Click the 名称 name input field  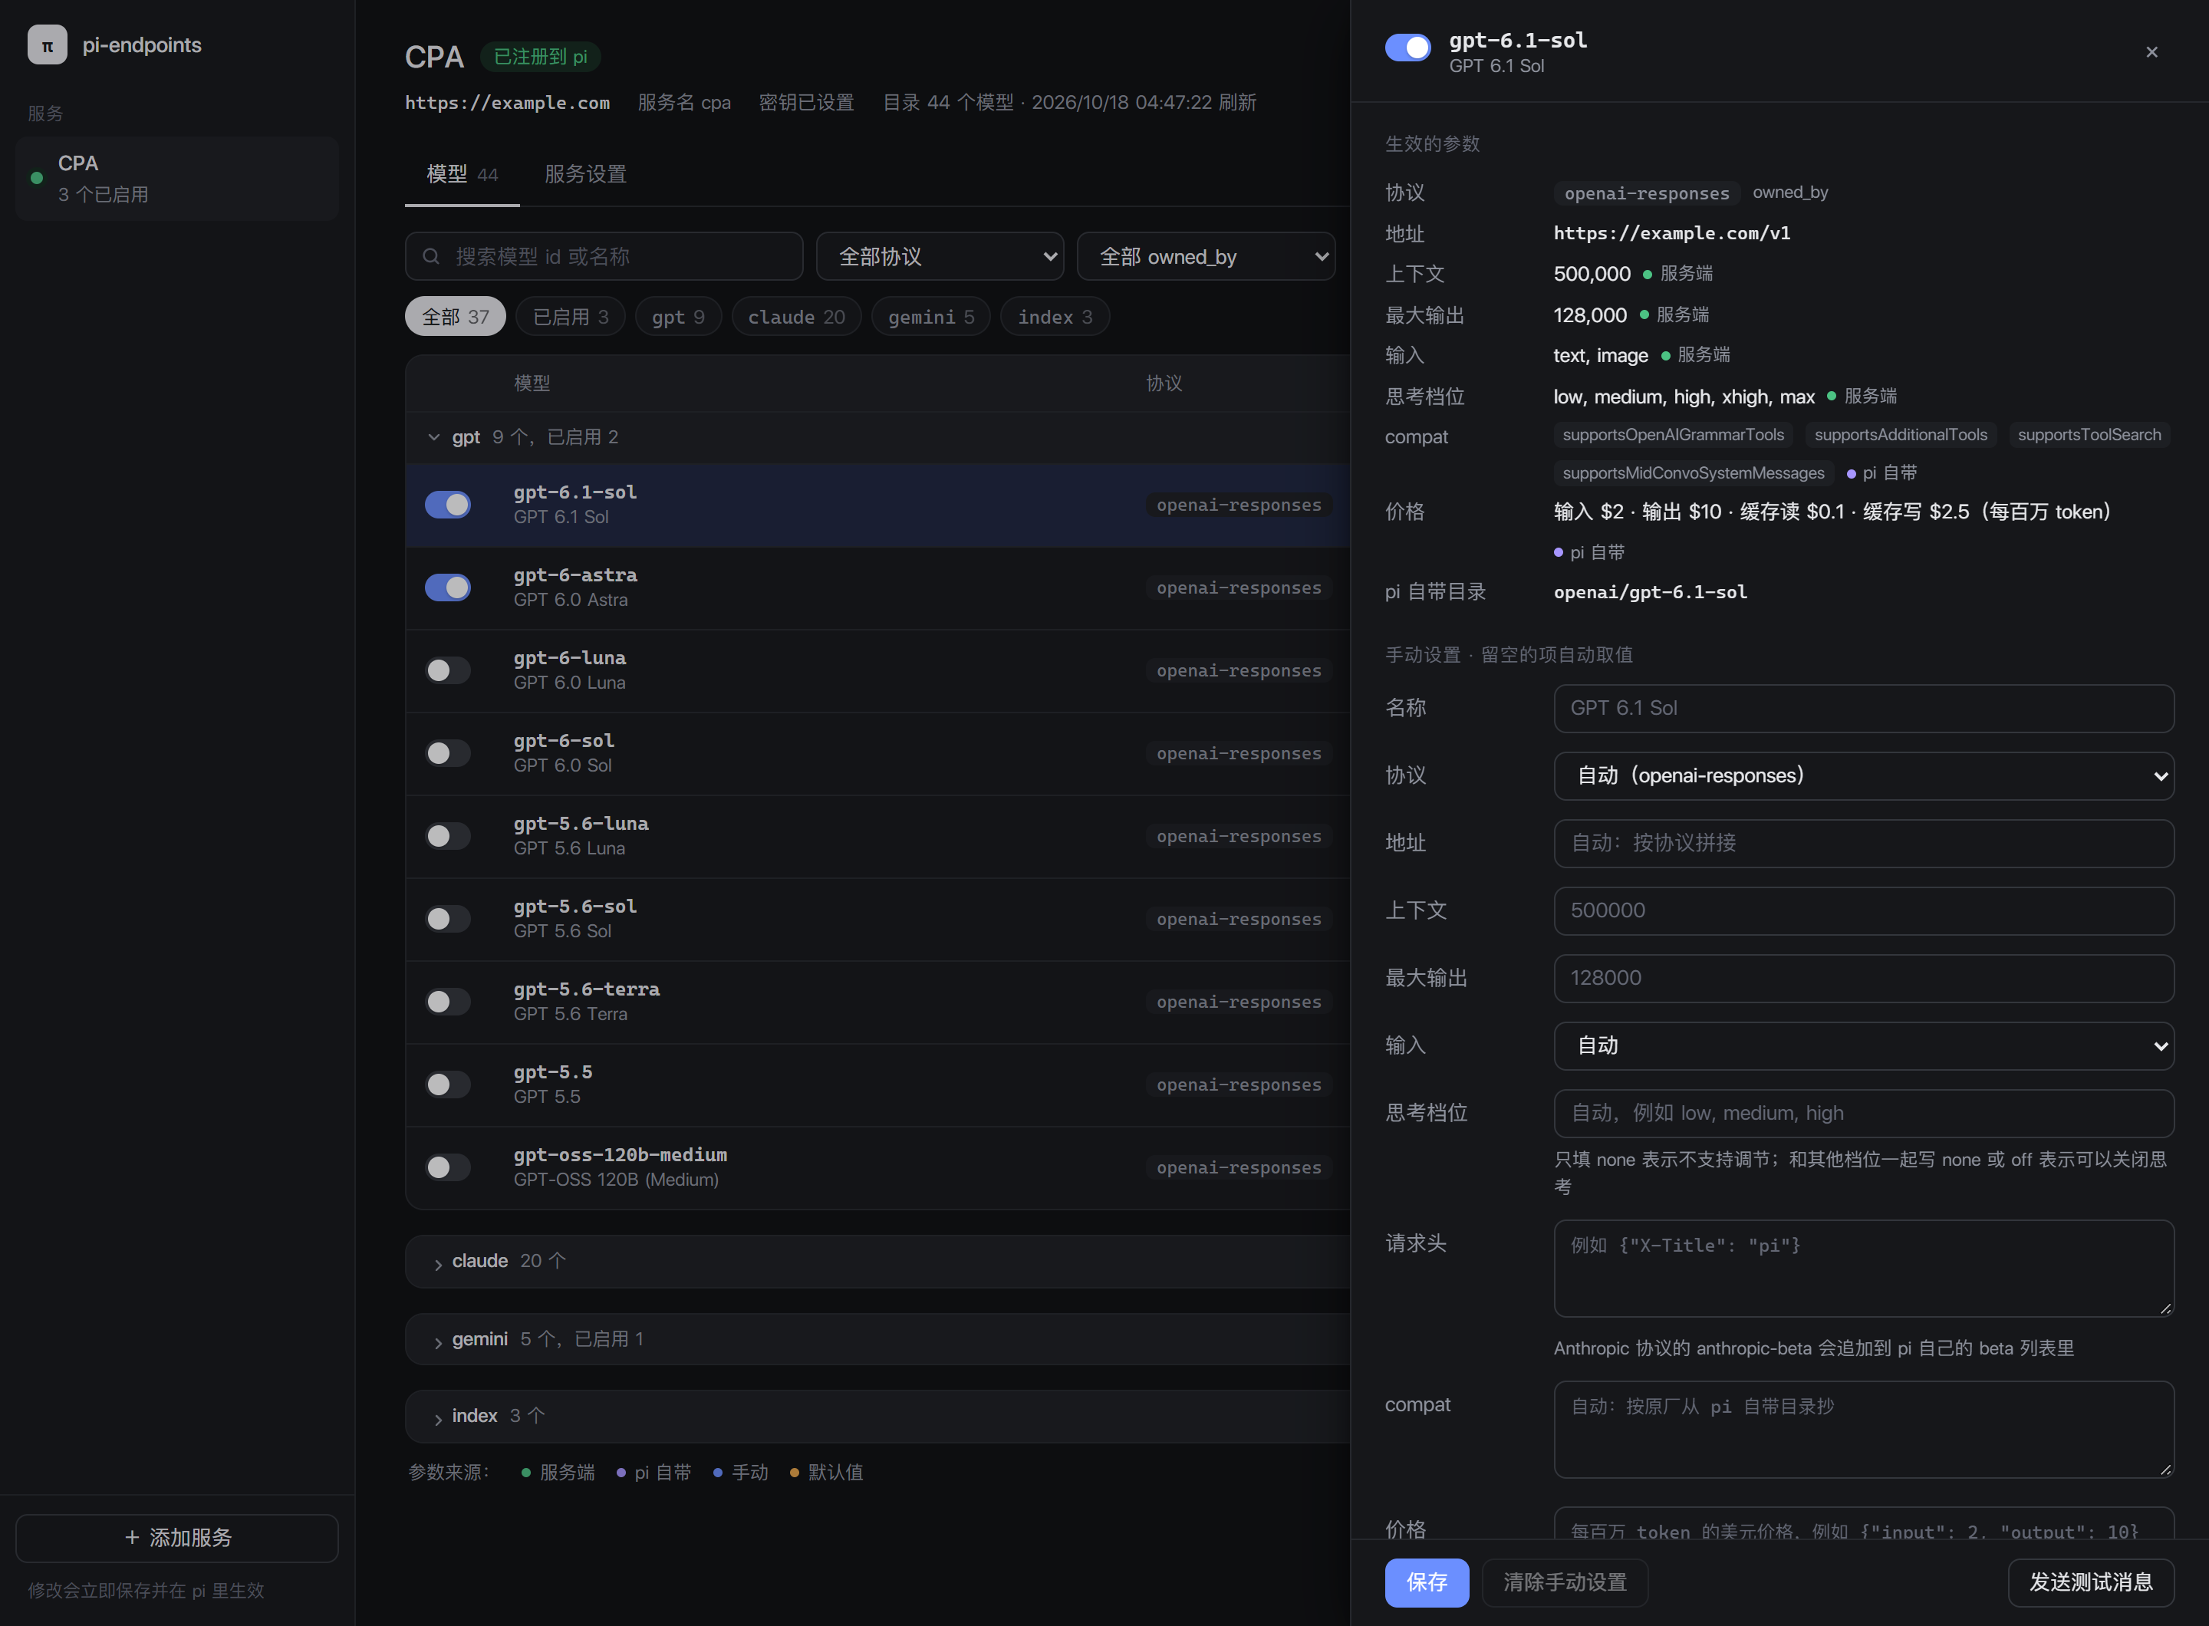(x=1864, y=709)
